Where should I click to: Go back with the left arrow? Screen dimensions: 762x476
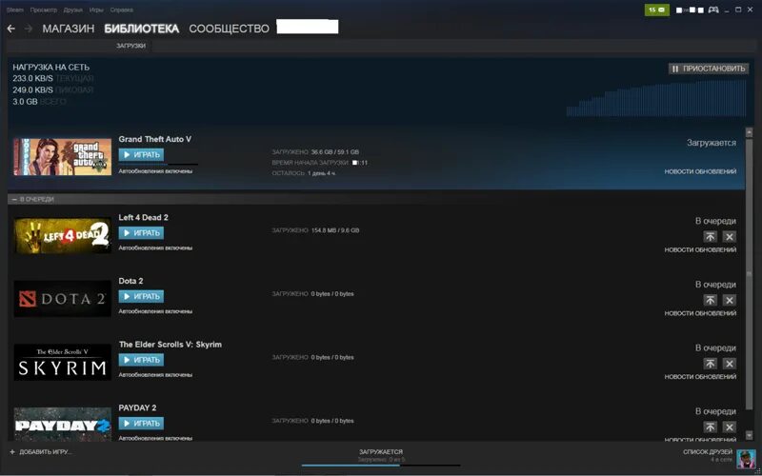[11, 29]
